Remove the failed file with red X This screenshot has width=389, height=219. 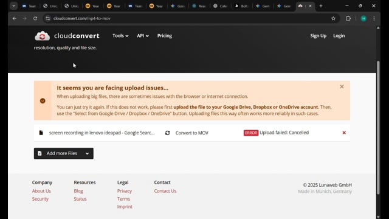click(x=344, y=133)
